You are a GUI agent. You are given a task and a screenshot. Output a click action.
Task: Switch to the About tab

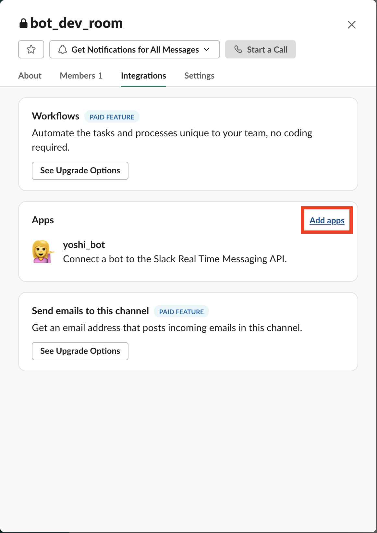click(30, 76)
